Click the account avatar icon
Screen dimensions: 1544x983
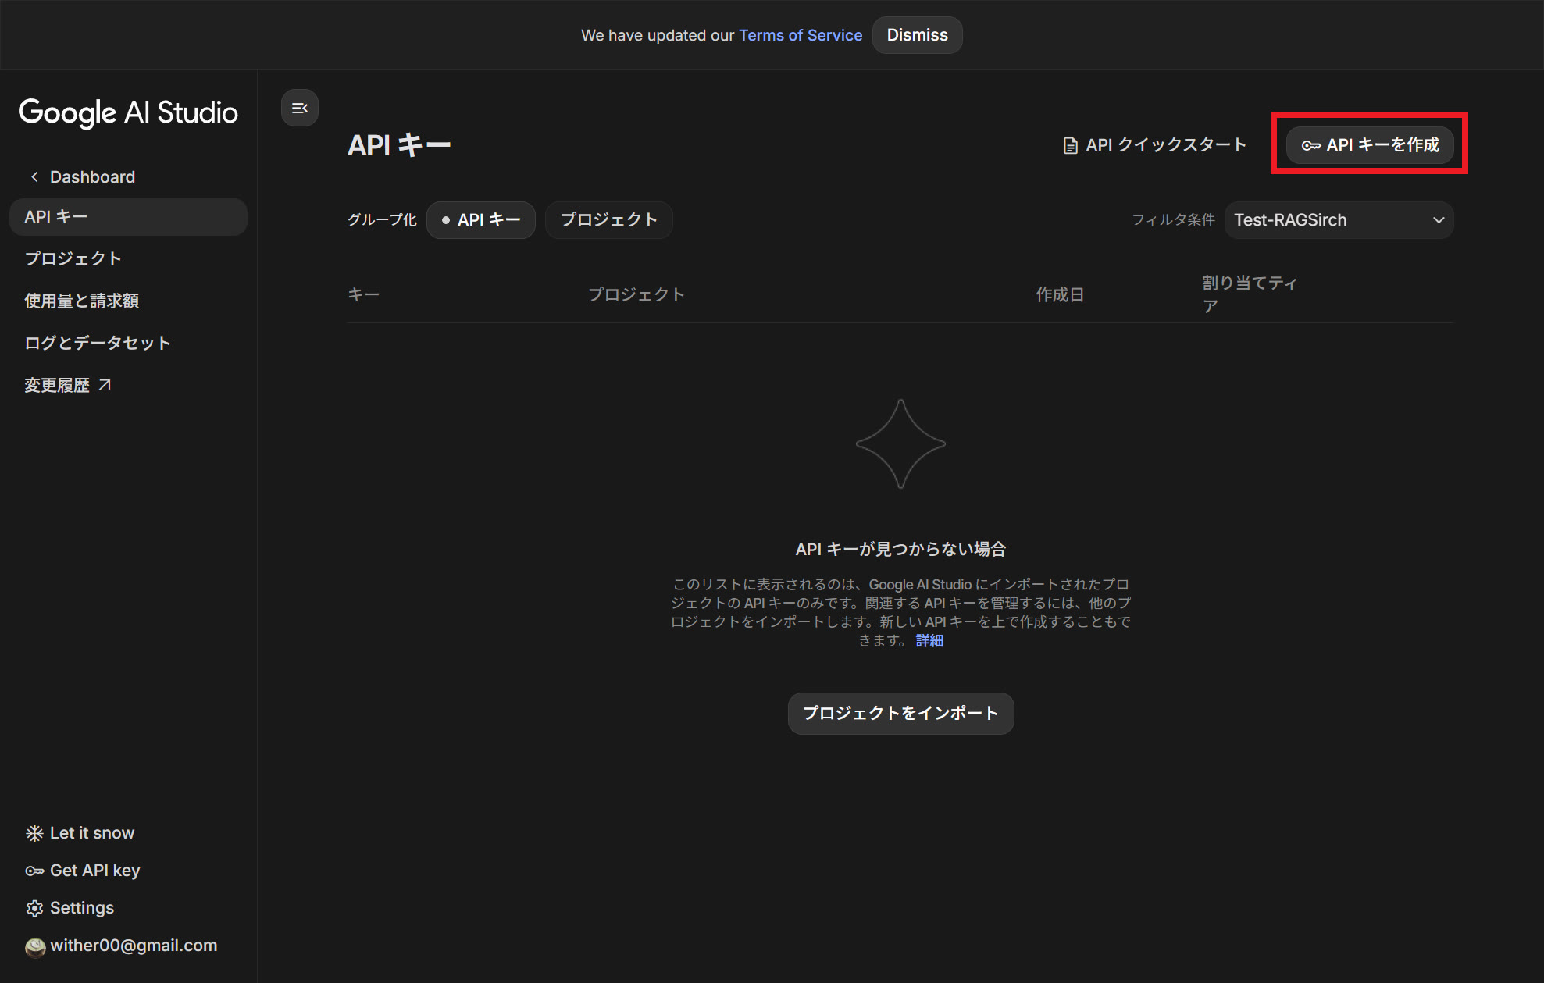pos(35,946)
